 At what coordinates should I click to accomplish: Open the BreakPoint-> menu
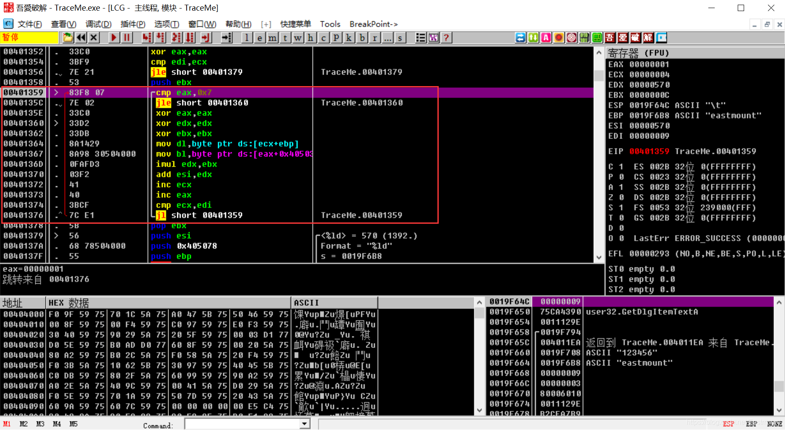(374, 24)
